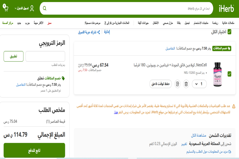Open the موضوعات صحية menu
This screenshot has width=239, height=159.
(92, 23)
